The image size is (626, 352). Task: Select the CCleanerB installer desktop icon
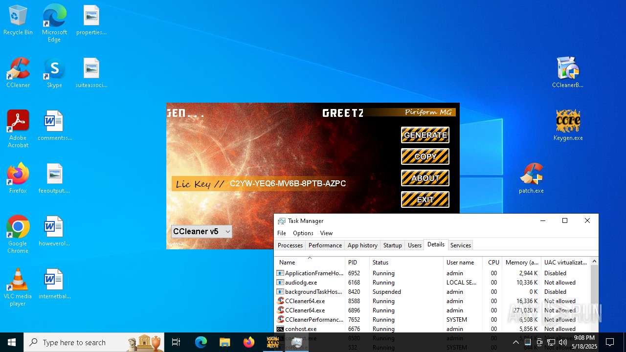(568, 73)
